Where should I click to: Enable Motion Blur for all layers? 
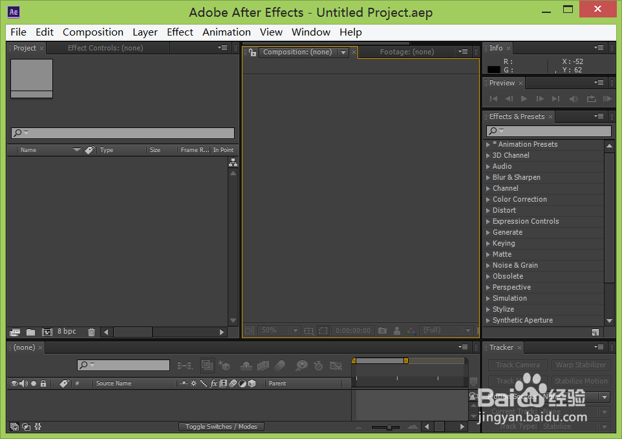click(280, 365)
